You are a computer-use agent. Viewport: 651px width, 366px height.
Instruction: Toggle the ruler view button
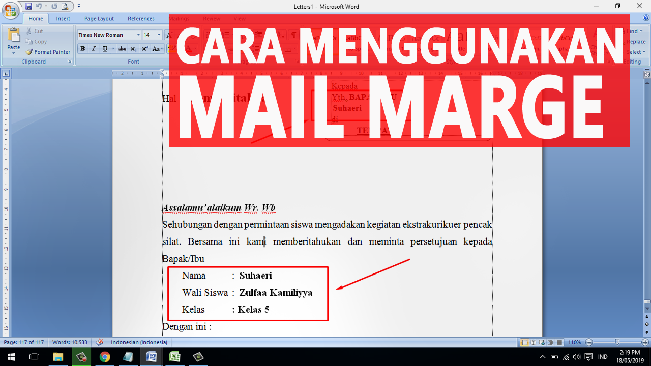(647, 74)
